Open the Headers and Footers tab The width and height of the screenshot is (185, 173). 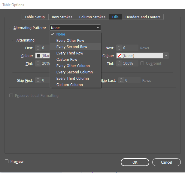(x=143, y=17)
